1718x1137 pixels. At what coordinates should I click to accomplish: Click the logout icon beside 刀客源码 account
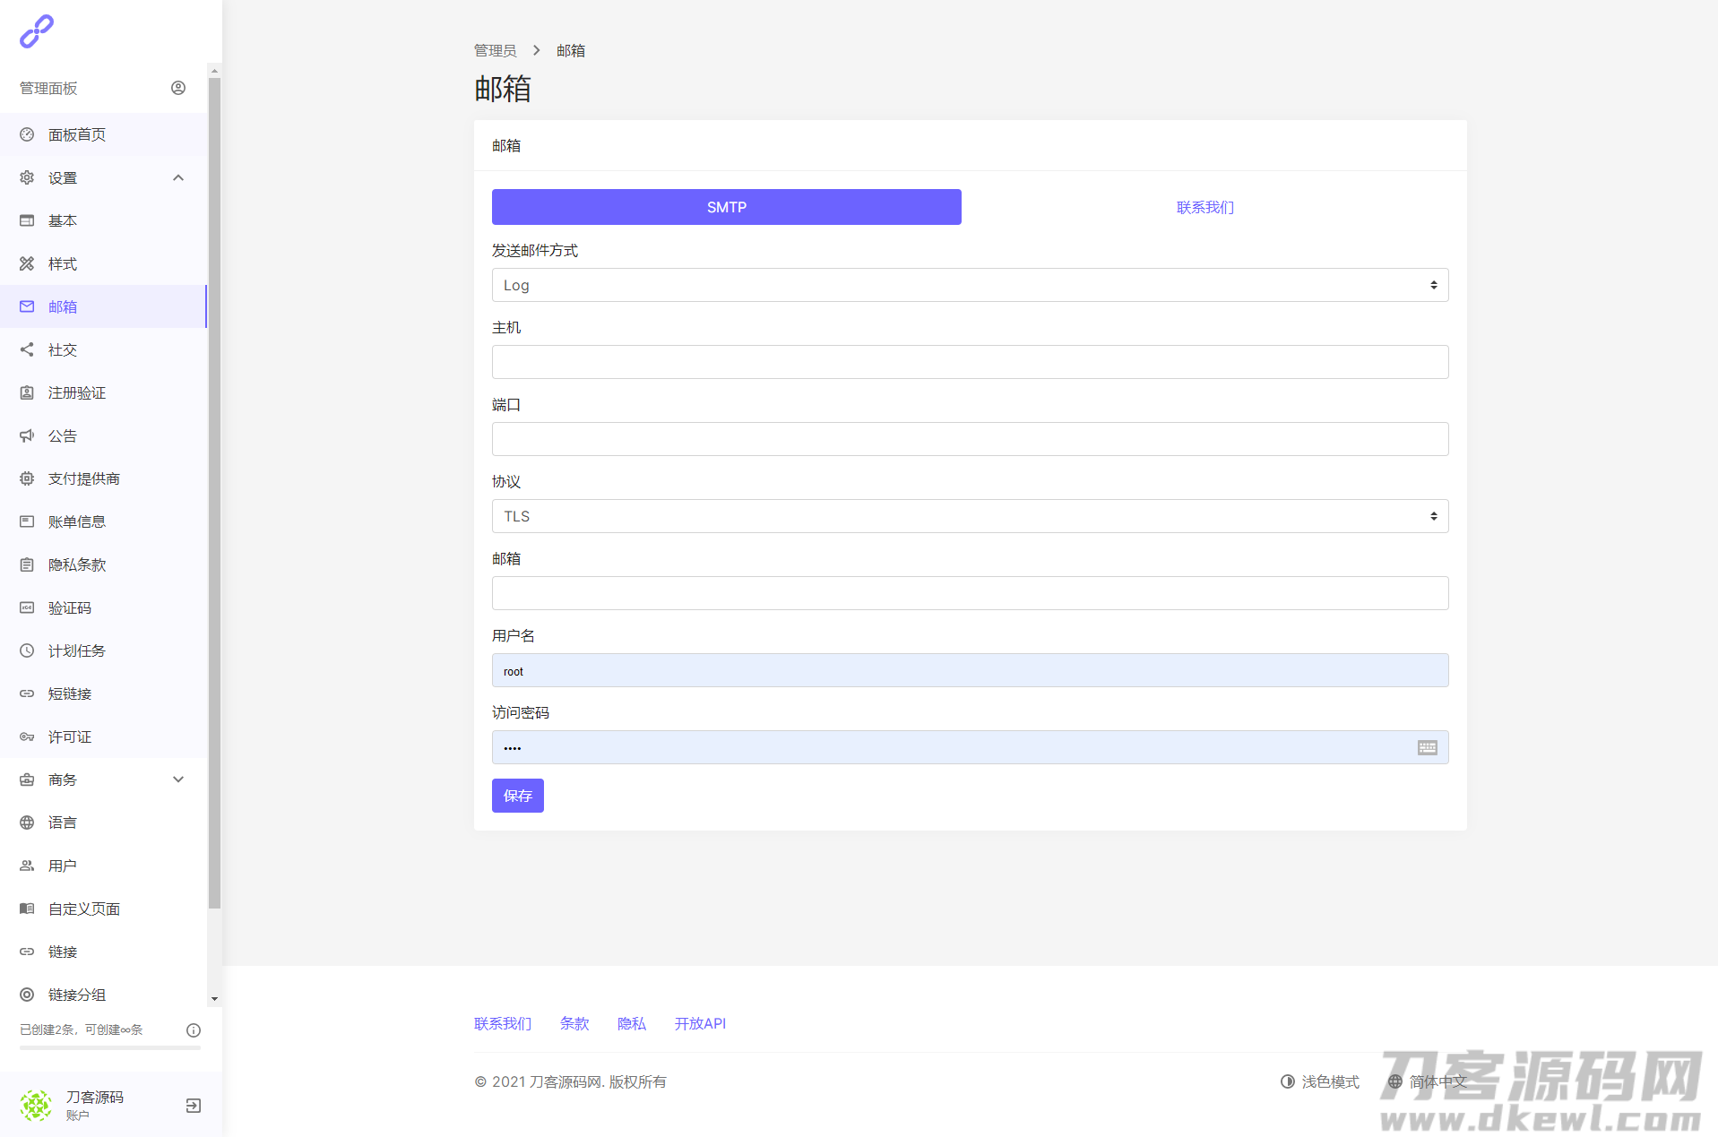coord(193,1106)
